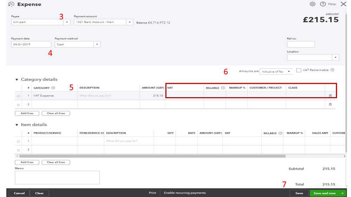351x197 pixels.
Task: Click the VAT Suspense category cell
Action: [54, 96]
